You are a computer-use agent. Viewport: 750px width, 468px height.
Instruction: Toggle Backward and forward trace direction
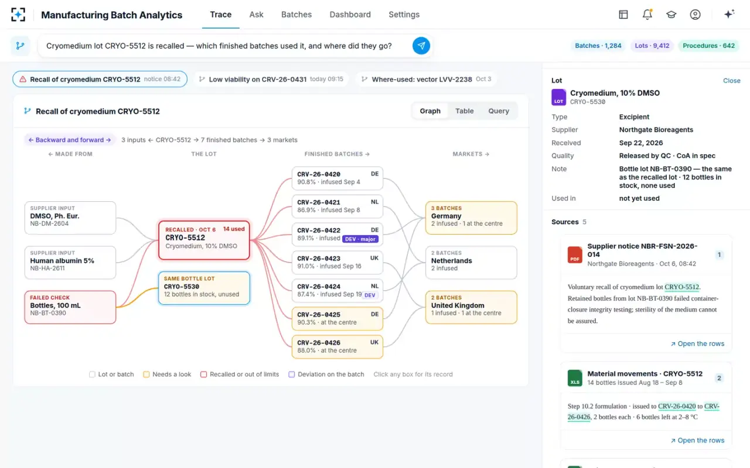tap(70, 140)
